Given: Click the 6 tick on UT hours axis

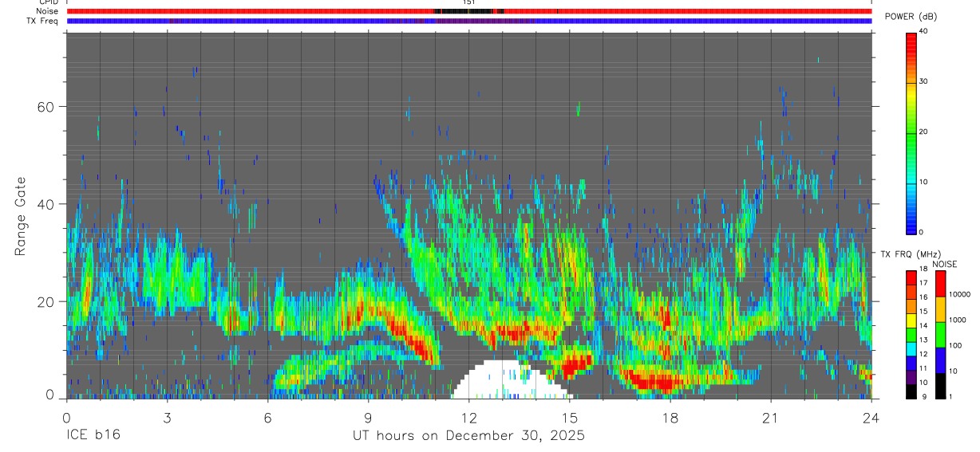Looking at the screenshot, I should [267, 417].
